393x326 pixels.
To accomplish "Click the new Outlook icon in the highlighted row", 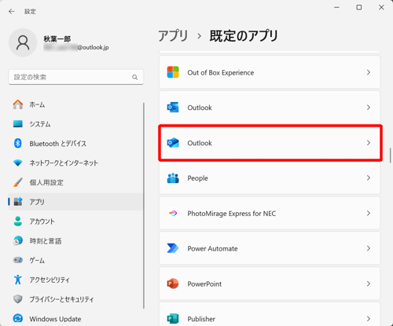I will [x=173, y=143].
